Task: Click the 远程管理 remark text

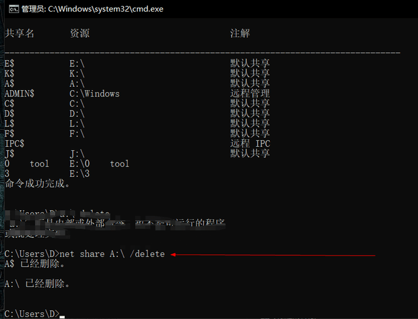Action: [x=249, y=93]
